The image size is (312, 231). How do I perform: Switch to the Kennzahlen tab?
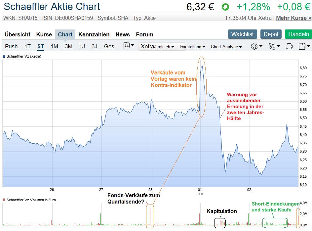click(94, 34)
